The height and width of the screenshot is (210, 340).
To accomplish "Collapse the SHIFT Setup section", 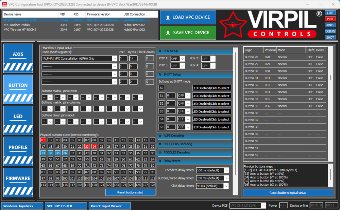I will [x=195, y=75].
